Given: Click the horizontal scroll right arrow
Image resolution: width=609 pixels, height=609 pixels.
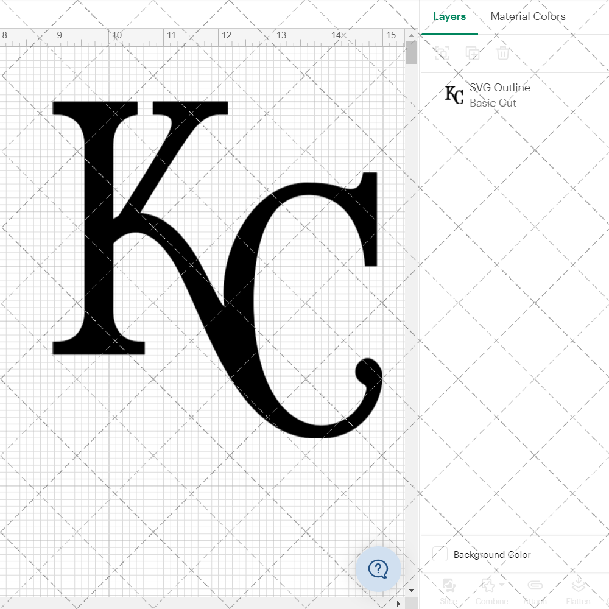Looking at the screenshot, I should [x=398, y=604].
